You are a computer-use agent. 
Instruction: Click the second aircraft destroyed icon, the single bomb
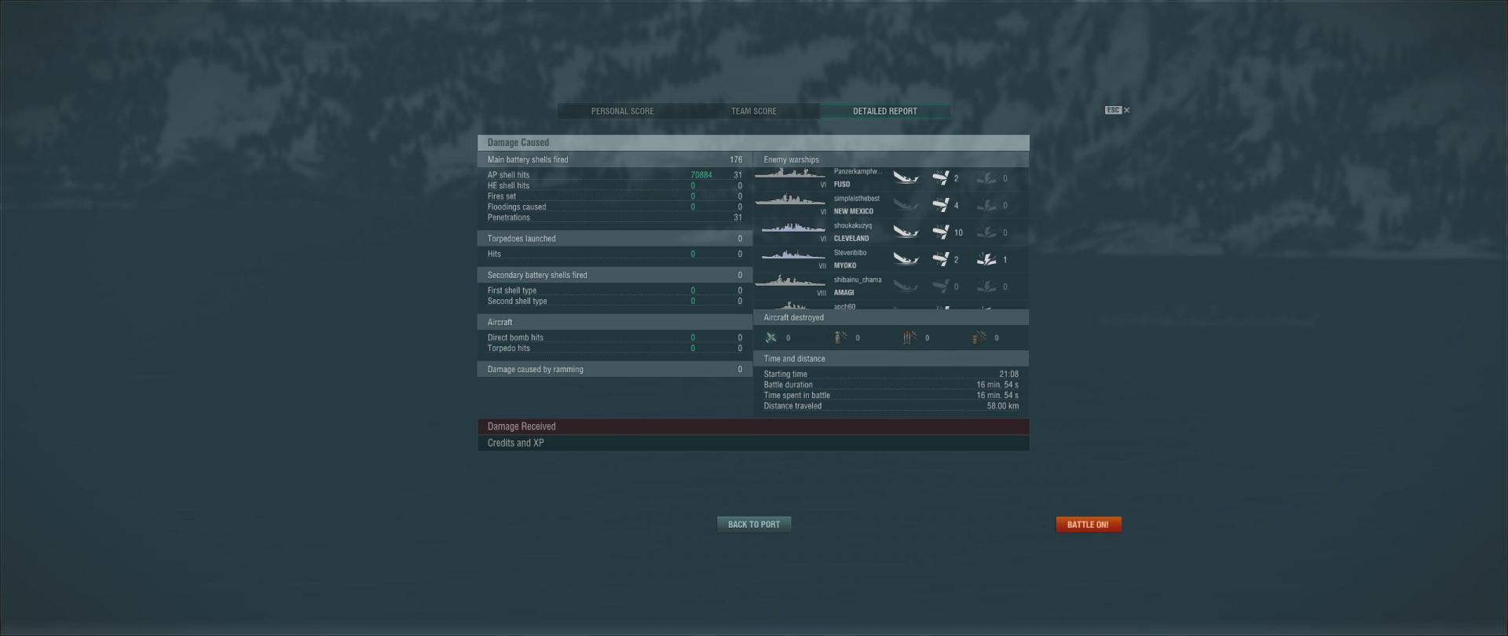tap(840, 338)
